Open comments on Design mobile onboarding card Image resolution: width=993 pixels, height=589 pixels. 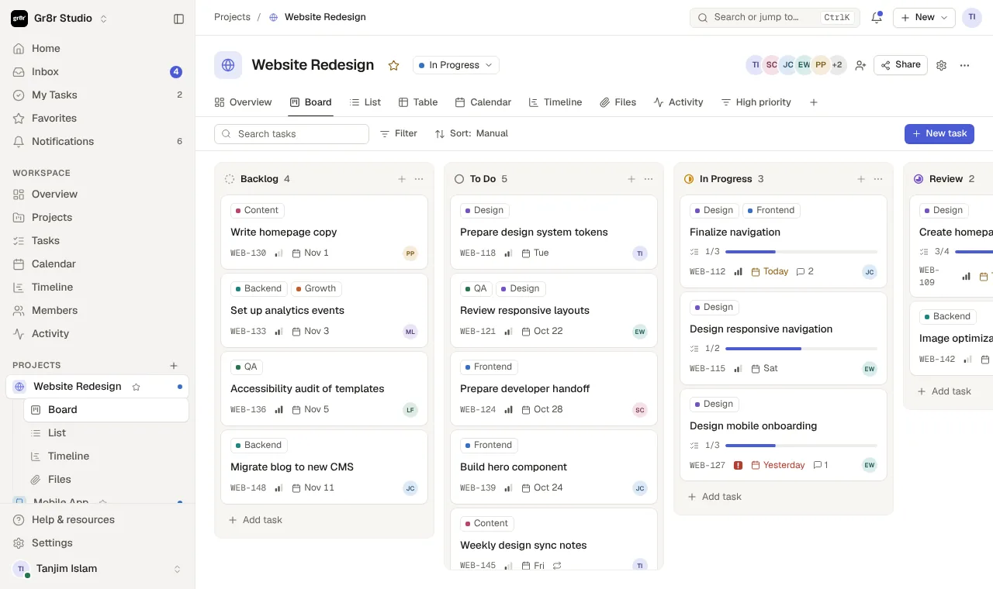tap(821, 465)
